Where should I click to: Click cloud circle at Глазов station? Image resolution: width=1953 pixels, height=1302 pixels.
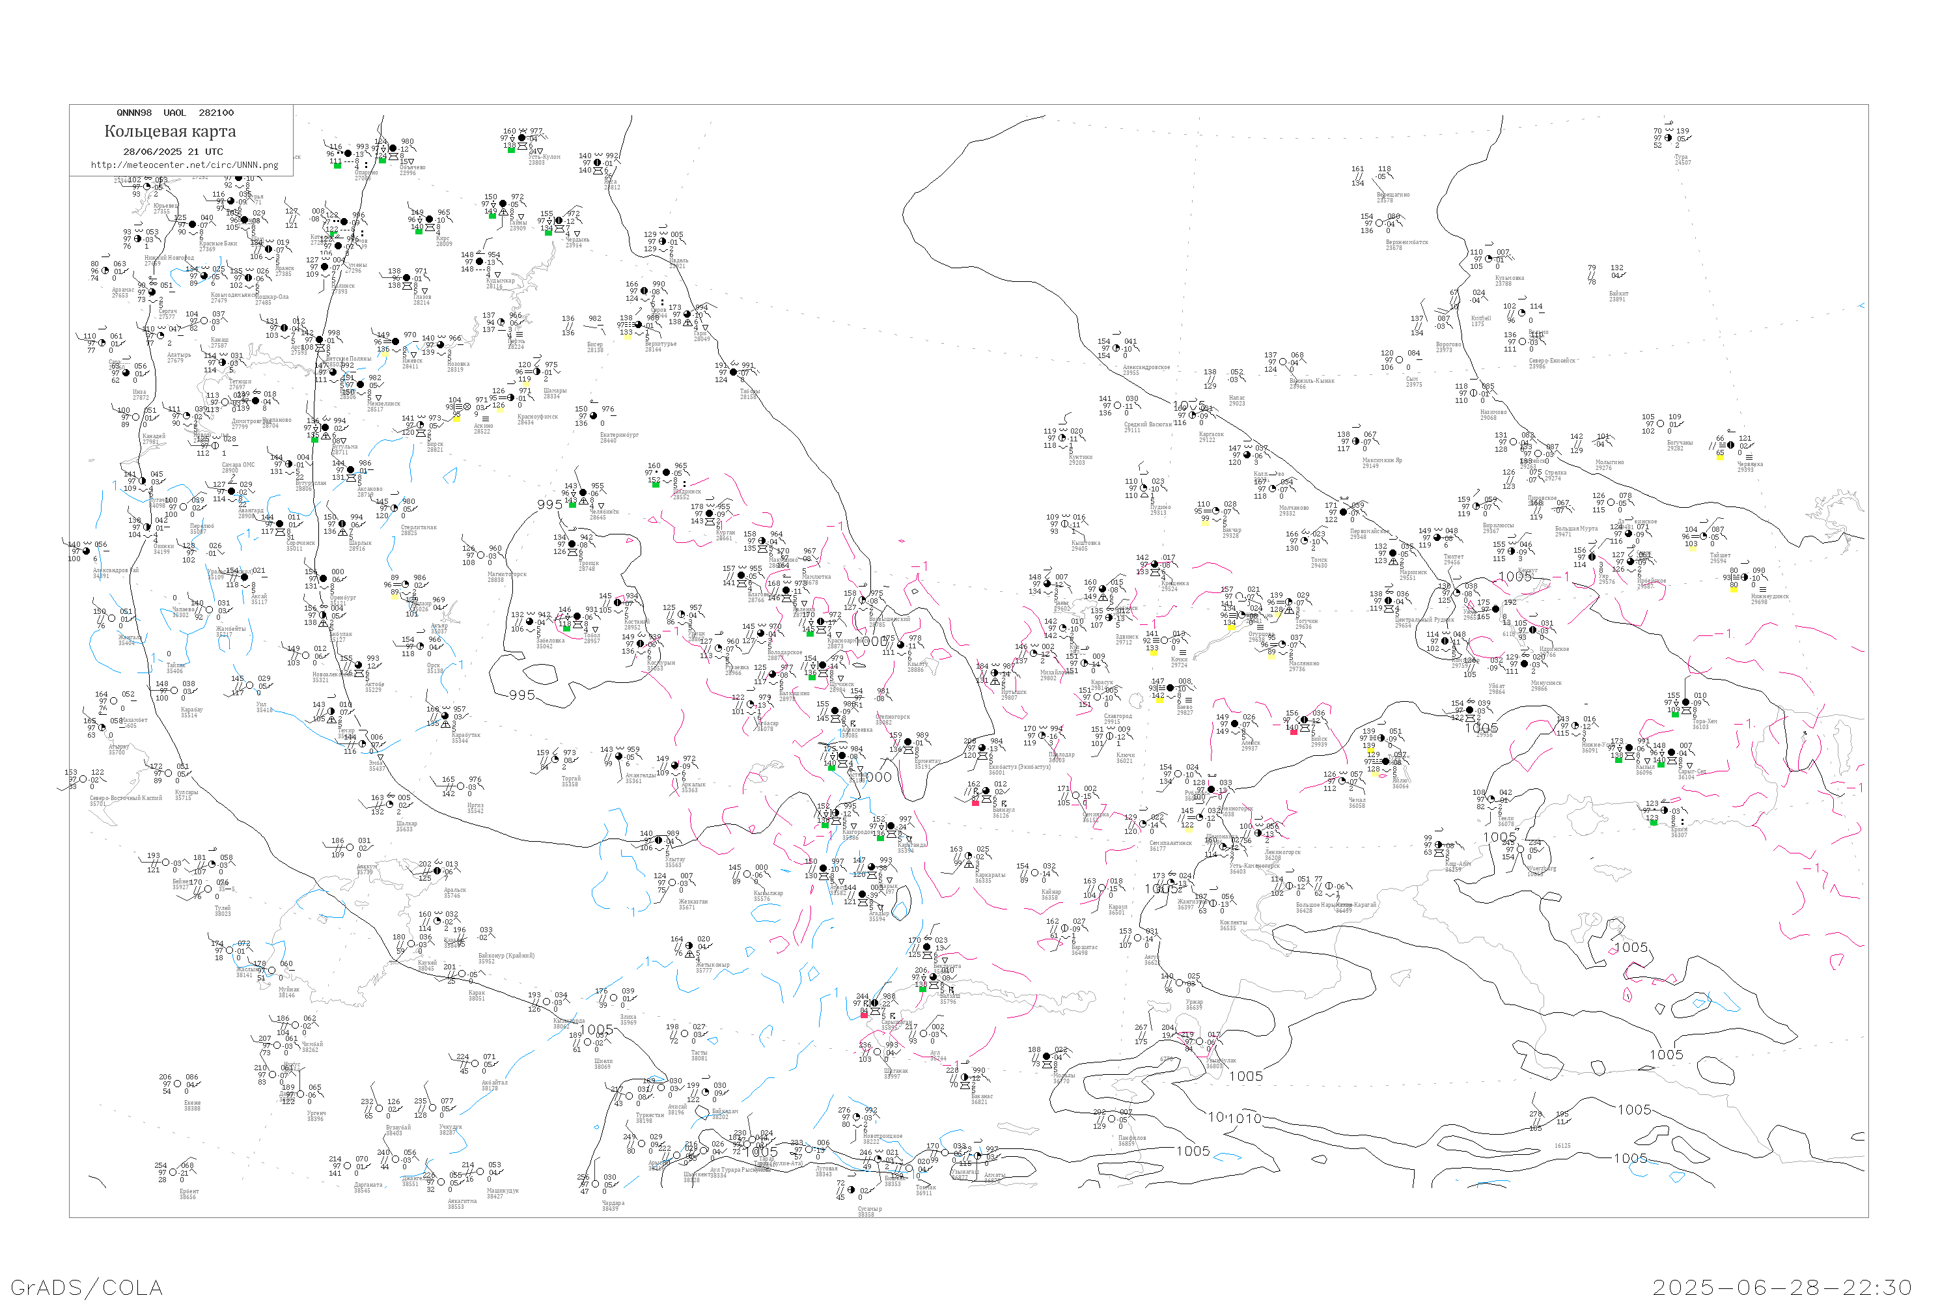(x=406, y=278)
